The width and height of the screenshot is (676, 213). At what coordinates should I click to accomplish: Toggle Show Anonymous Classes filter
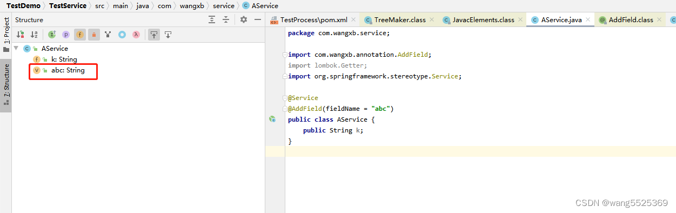pos(122,35)
